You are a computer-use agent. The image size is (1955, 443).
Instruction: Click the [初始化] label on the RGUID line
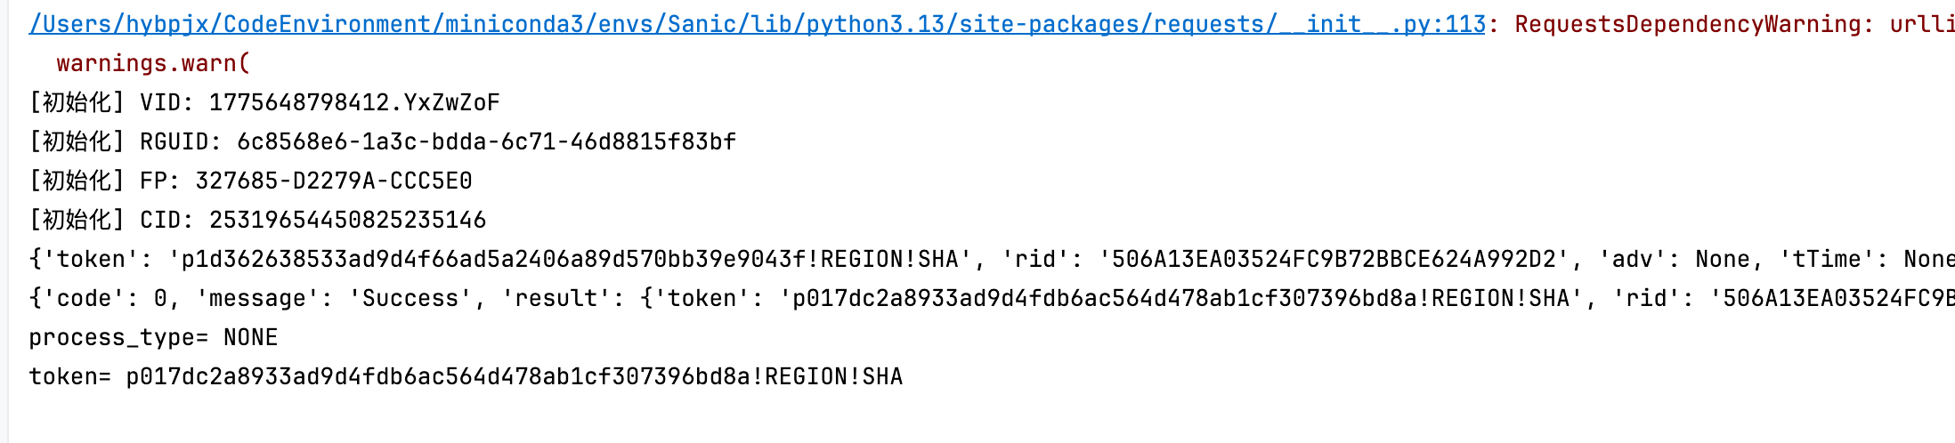77,141
